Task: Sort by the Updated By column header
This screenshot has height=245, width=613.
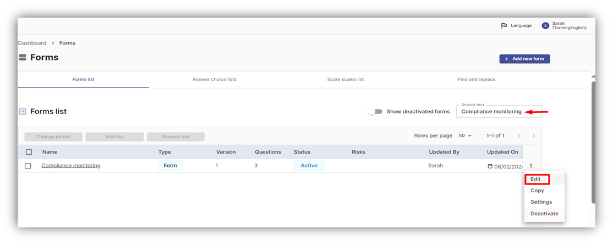Action: (444, 152)
